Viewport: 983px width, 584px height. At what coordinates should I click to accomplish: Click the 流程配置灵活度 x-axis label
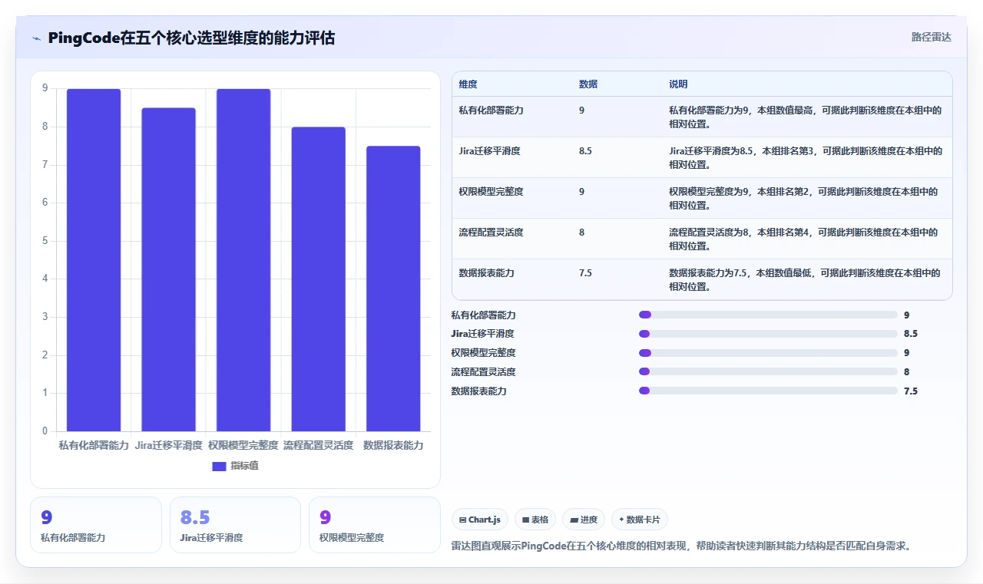click(x=318, y=445)
